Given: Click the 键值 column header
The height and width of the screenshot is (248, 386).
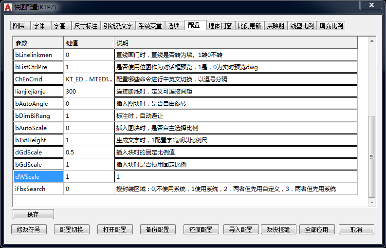Looking at the screenshot, I should 89,43.
